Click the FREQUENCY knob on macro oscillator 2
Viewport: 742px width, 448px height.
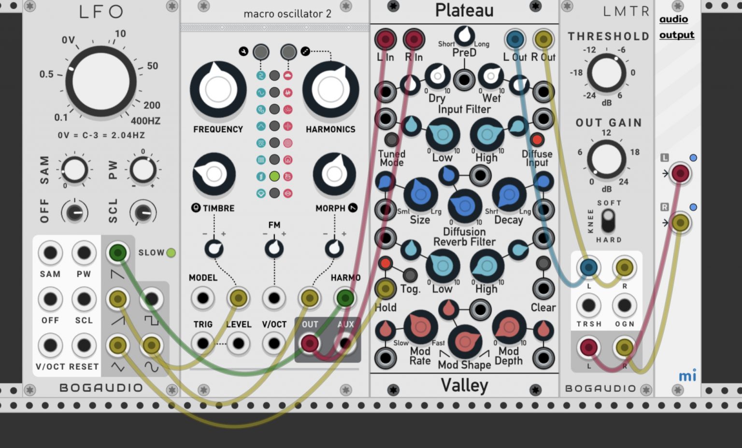pos(218,90)
